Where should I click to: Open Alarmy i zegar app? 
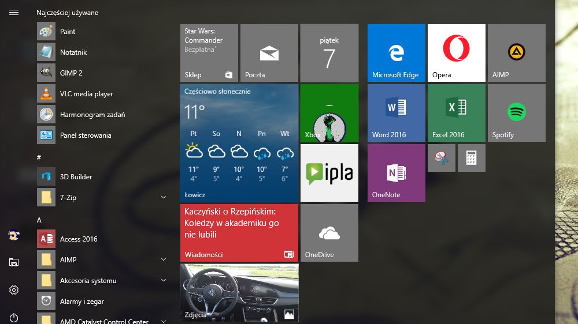[102, 301]
